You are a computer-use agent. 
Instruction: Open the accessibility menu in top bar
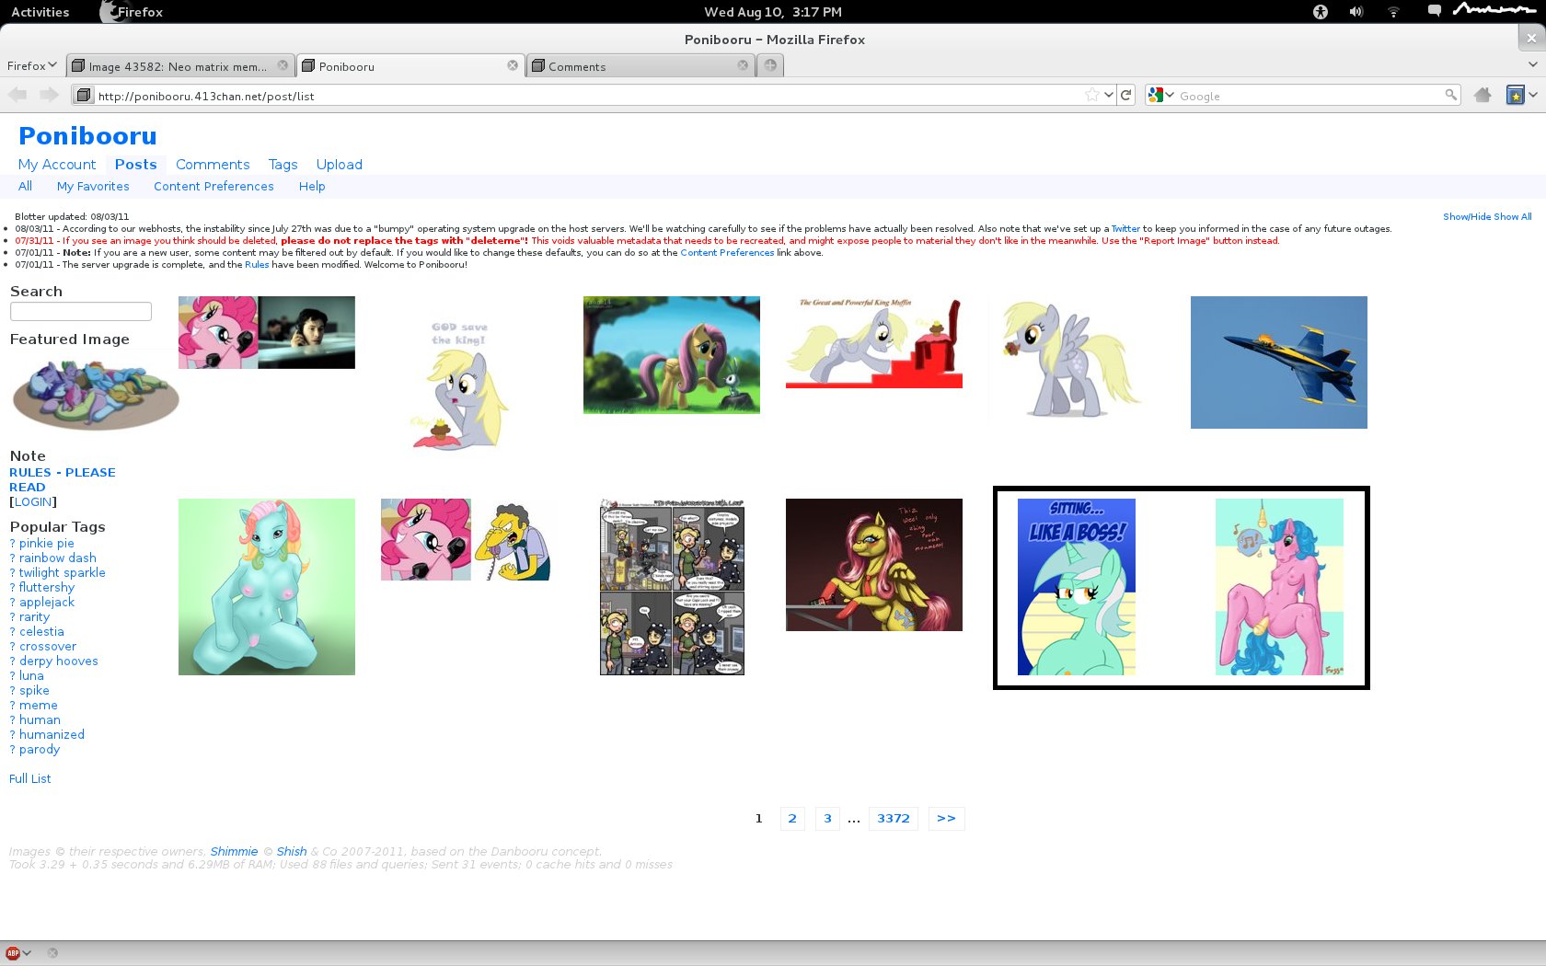click(x=1321, y=12)
